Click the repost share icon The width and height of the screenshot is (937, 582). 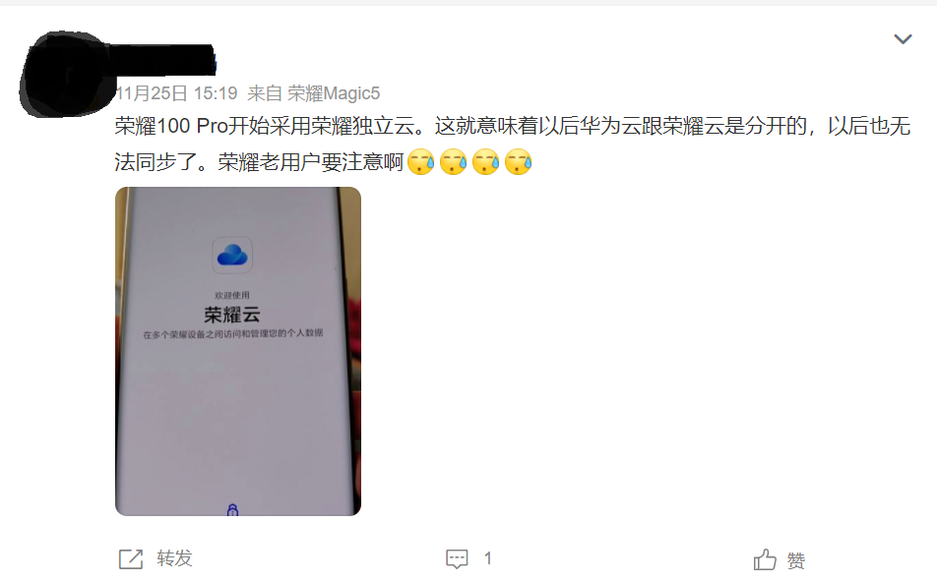point(131,558)
